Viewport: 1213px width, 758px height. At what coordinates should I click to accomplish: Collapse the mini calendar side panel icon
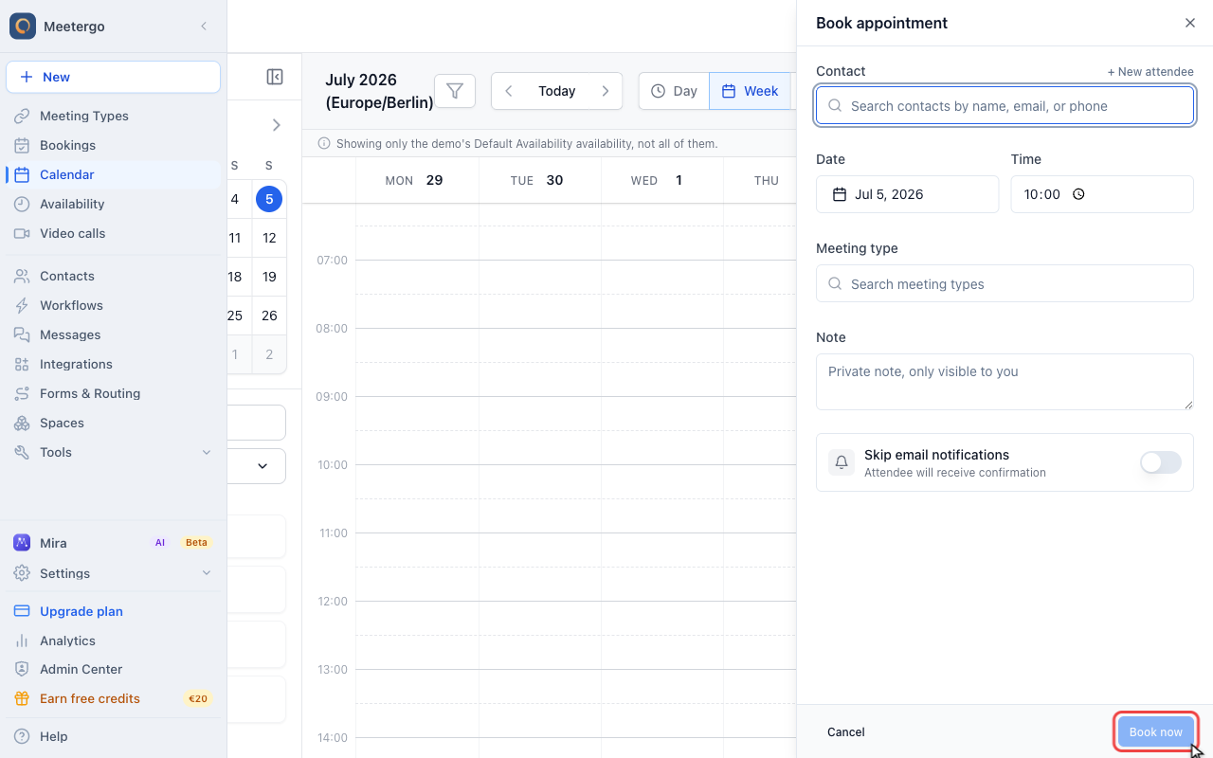[x=275, y=77]
